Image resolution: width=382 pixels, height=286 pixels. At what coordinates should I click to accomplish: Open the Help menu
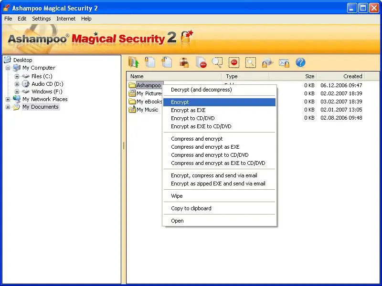pos(86,19)
